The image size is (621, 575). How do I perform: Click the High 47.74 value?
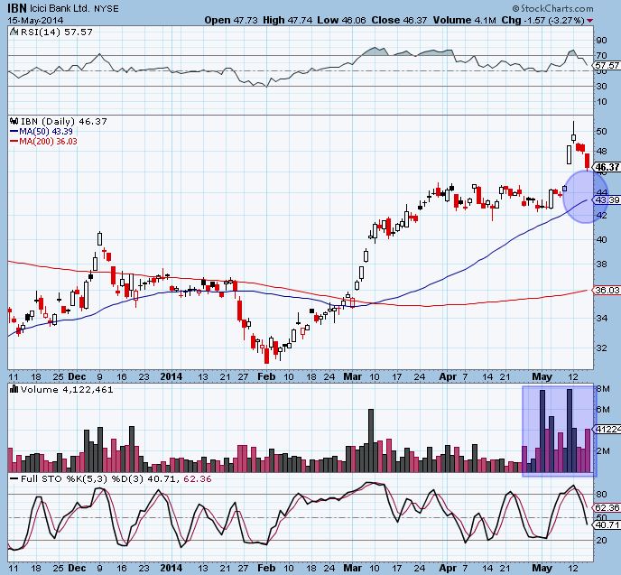[288, 20]
